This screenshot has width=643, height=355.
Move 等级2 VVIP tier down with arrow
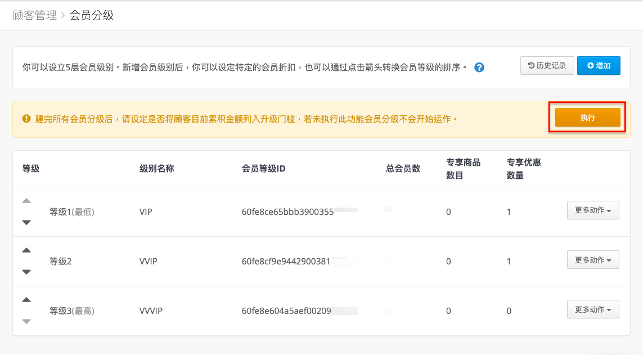click(26, 272)
